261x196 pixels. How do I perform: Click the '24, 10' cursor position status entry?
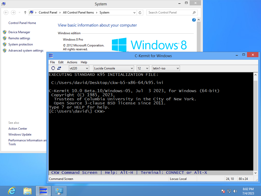click(x=230, y=179)
